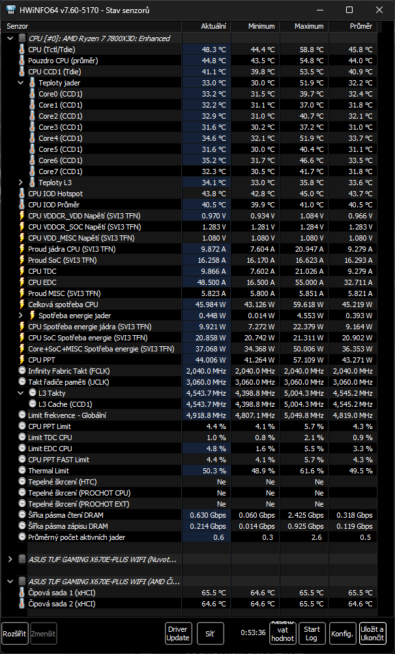
Task: Click thermometer icon of Core4 (CCD1)
Action: pyautogui.click(x=33, y=138)
